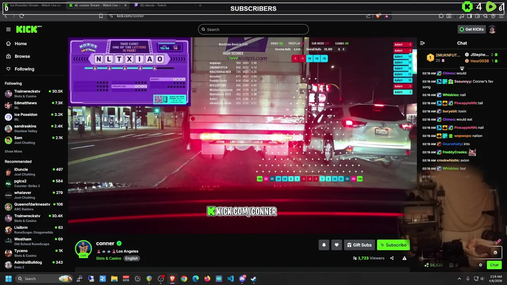
Task: Click crookwhistle username in chat
Action: tap(448, 160)
